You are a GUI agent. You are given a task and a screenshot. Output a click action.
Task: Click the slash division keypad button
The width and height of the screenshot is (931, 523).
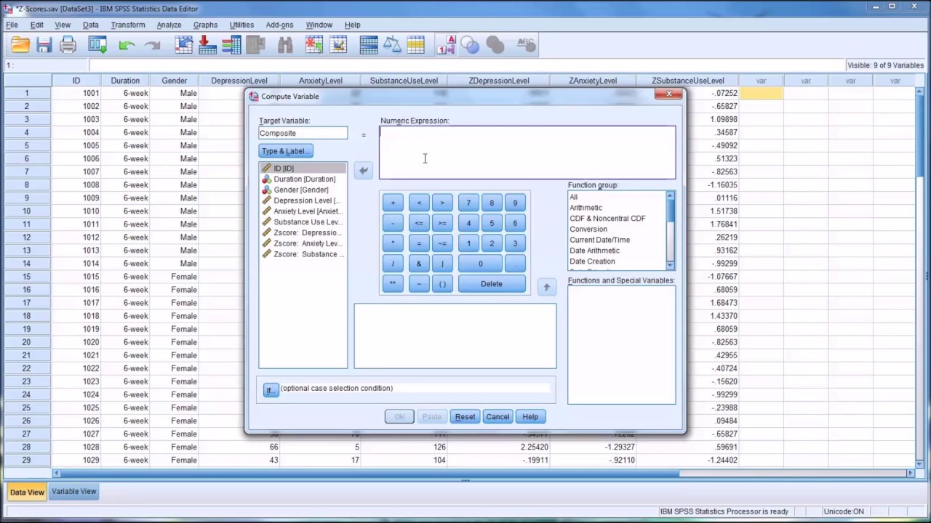point(393,264)
